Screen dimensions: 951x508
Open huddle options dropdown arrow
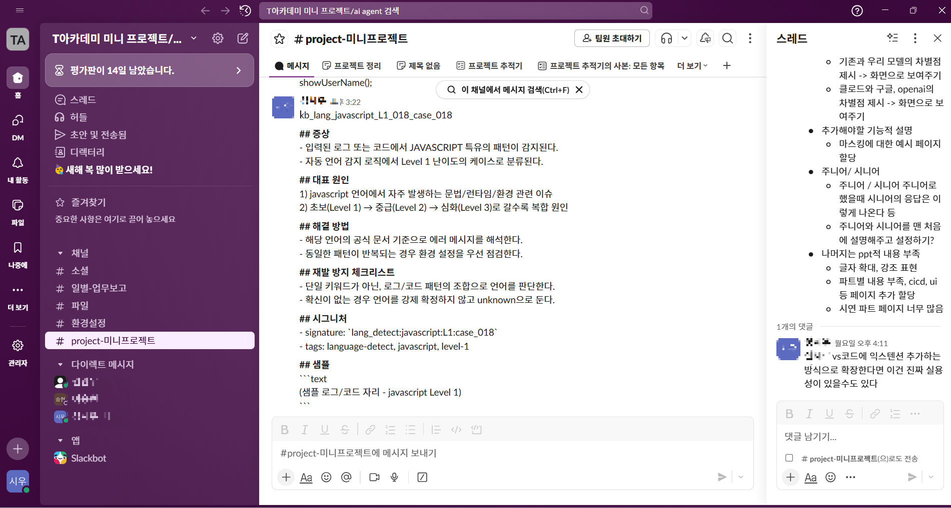tap(684, 38)
